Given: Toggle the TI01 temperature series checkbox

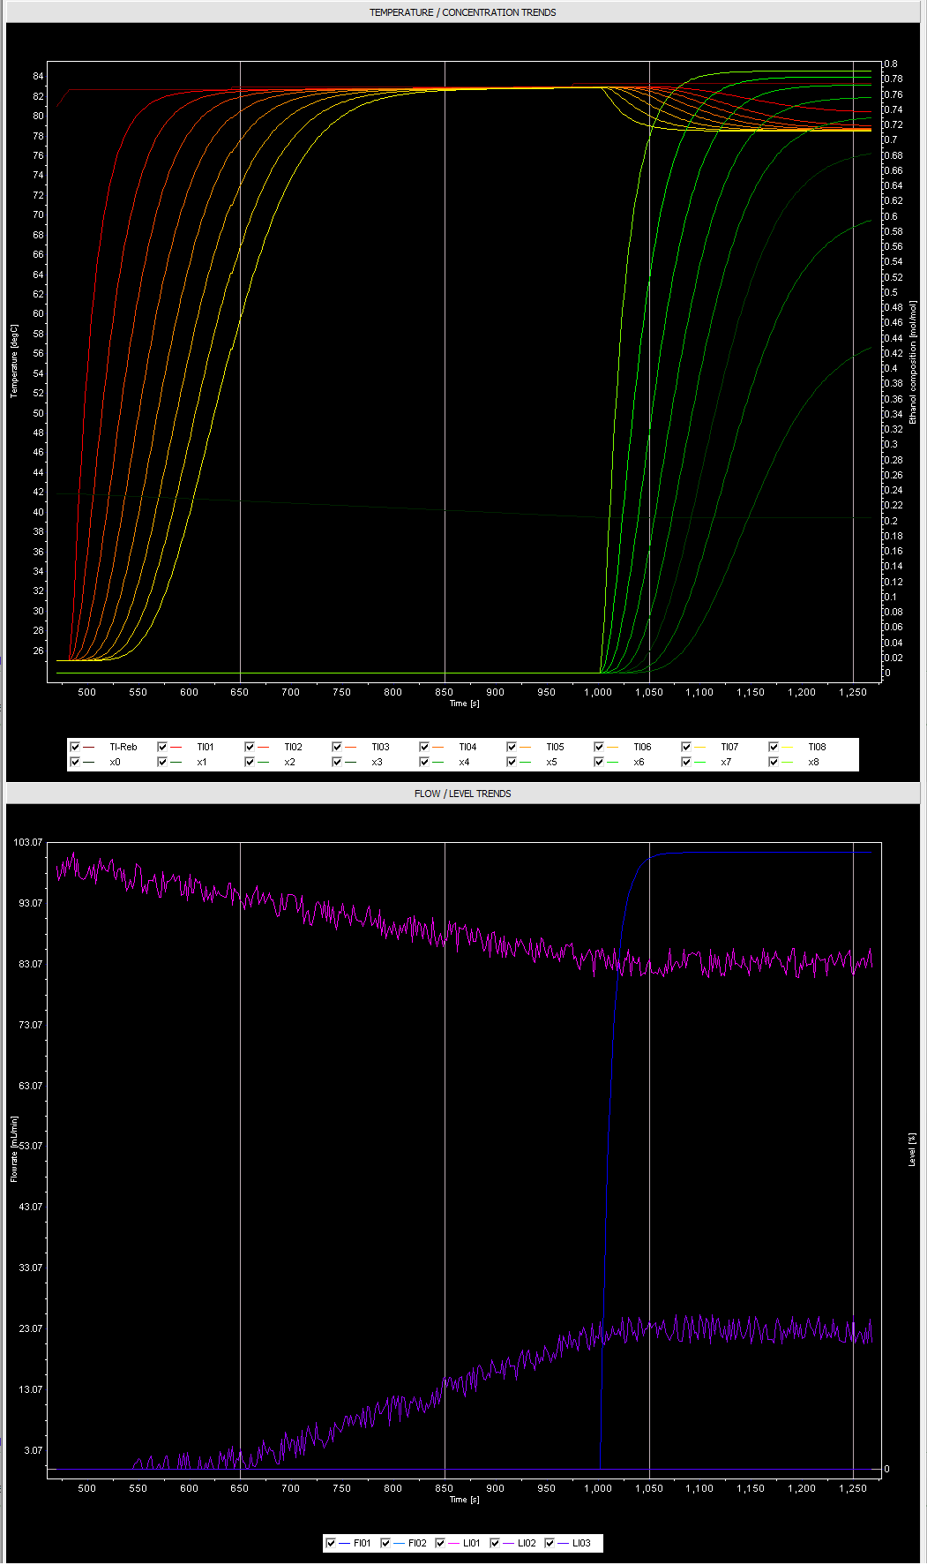Looking at the screenshot, I should (x=162, y=747).
